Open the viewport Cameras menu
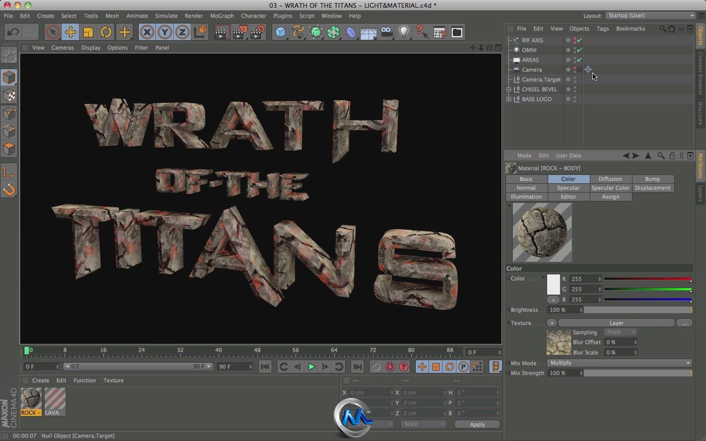 click(x=63, y=48)
